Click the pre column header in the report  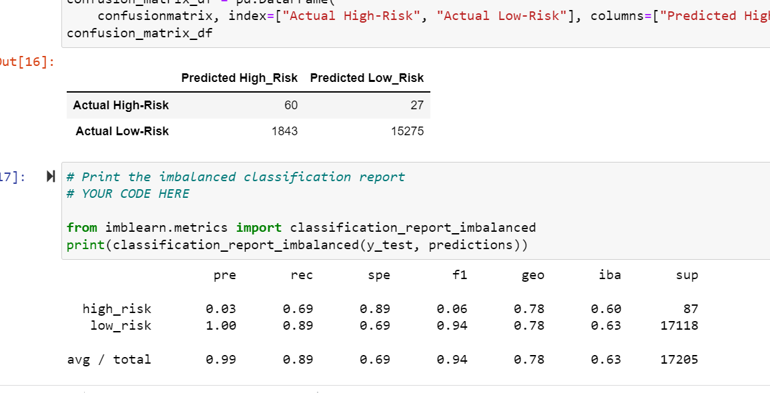coord(225,274)
